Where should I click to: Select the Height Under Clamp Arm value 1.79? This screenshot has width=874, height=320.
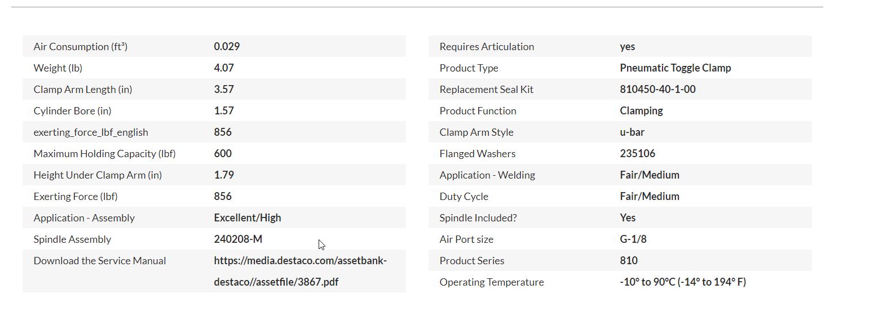tap(224, 175)
